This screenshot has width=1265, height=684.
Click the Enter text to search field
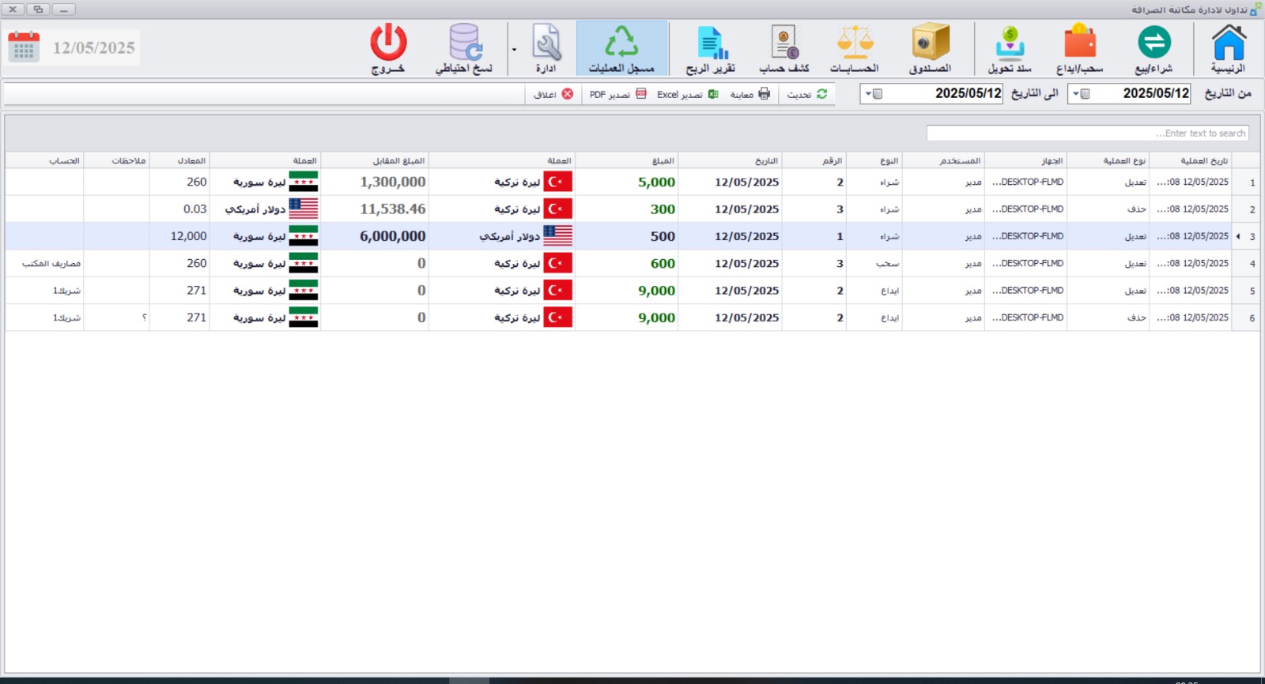click(1087, 133)
